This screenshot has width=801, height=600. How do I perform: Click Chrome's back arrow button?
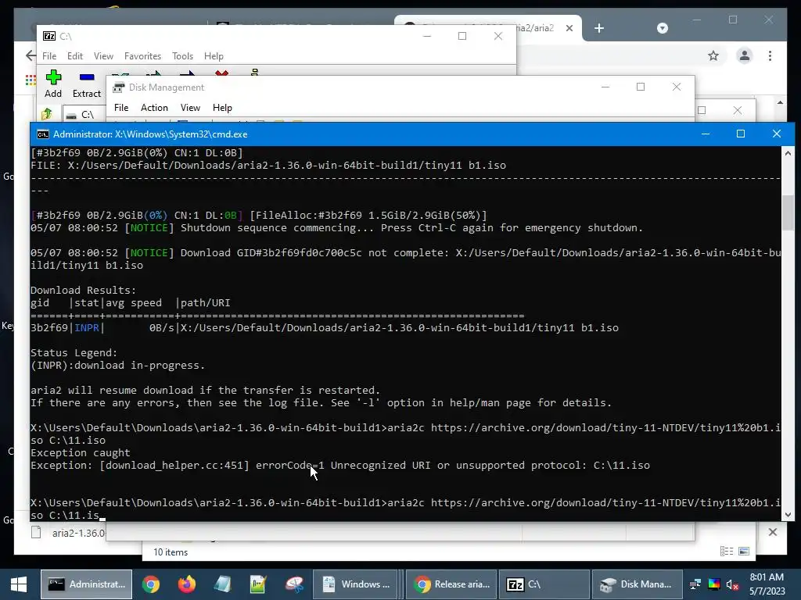click(31, 55)
